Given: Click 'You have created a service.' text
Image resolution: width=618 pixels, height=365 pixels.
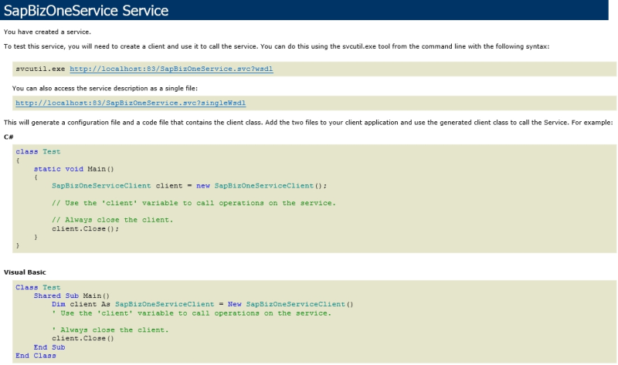Looking at the screenshot, I should pos(47,32).
